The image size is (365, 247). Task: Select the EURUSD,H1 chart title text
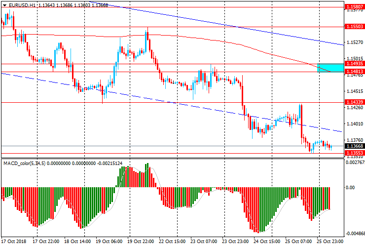click(x=22, y=5)
